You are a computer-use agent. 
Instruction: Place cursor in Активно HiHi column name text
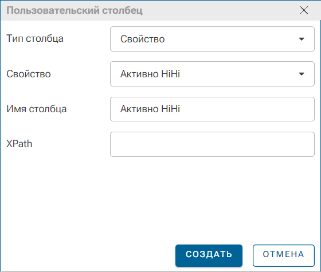[150, 109]
